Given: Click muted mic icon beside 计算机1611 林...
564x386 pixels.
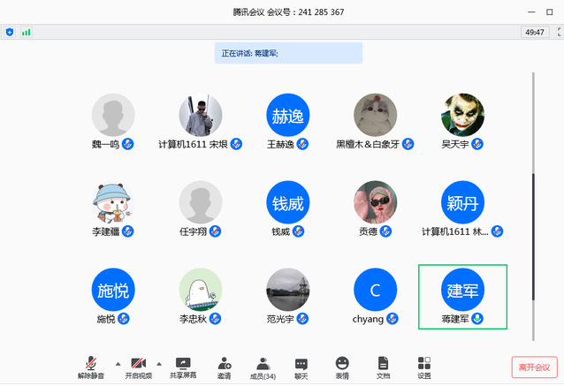Looking at the screenshot, I should coord(497,231).
